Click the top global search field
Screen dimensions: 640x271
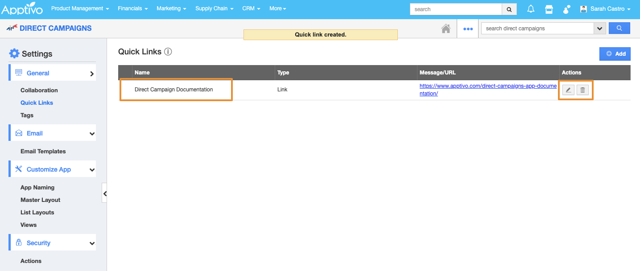click(456, 9)
